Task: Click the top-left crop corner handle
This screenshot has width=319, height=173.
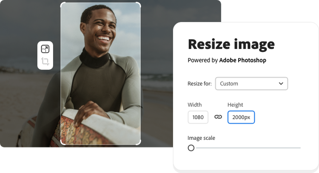Action: coord(62,4)
